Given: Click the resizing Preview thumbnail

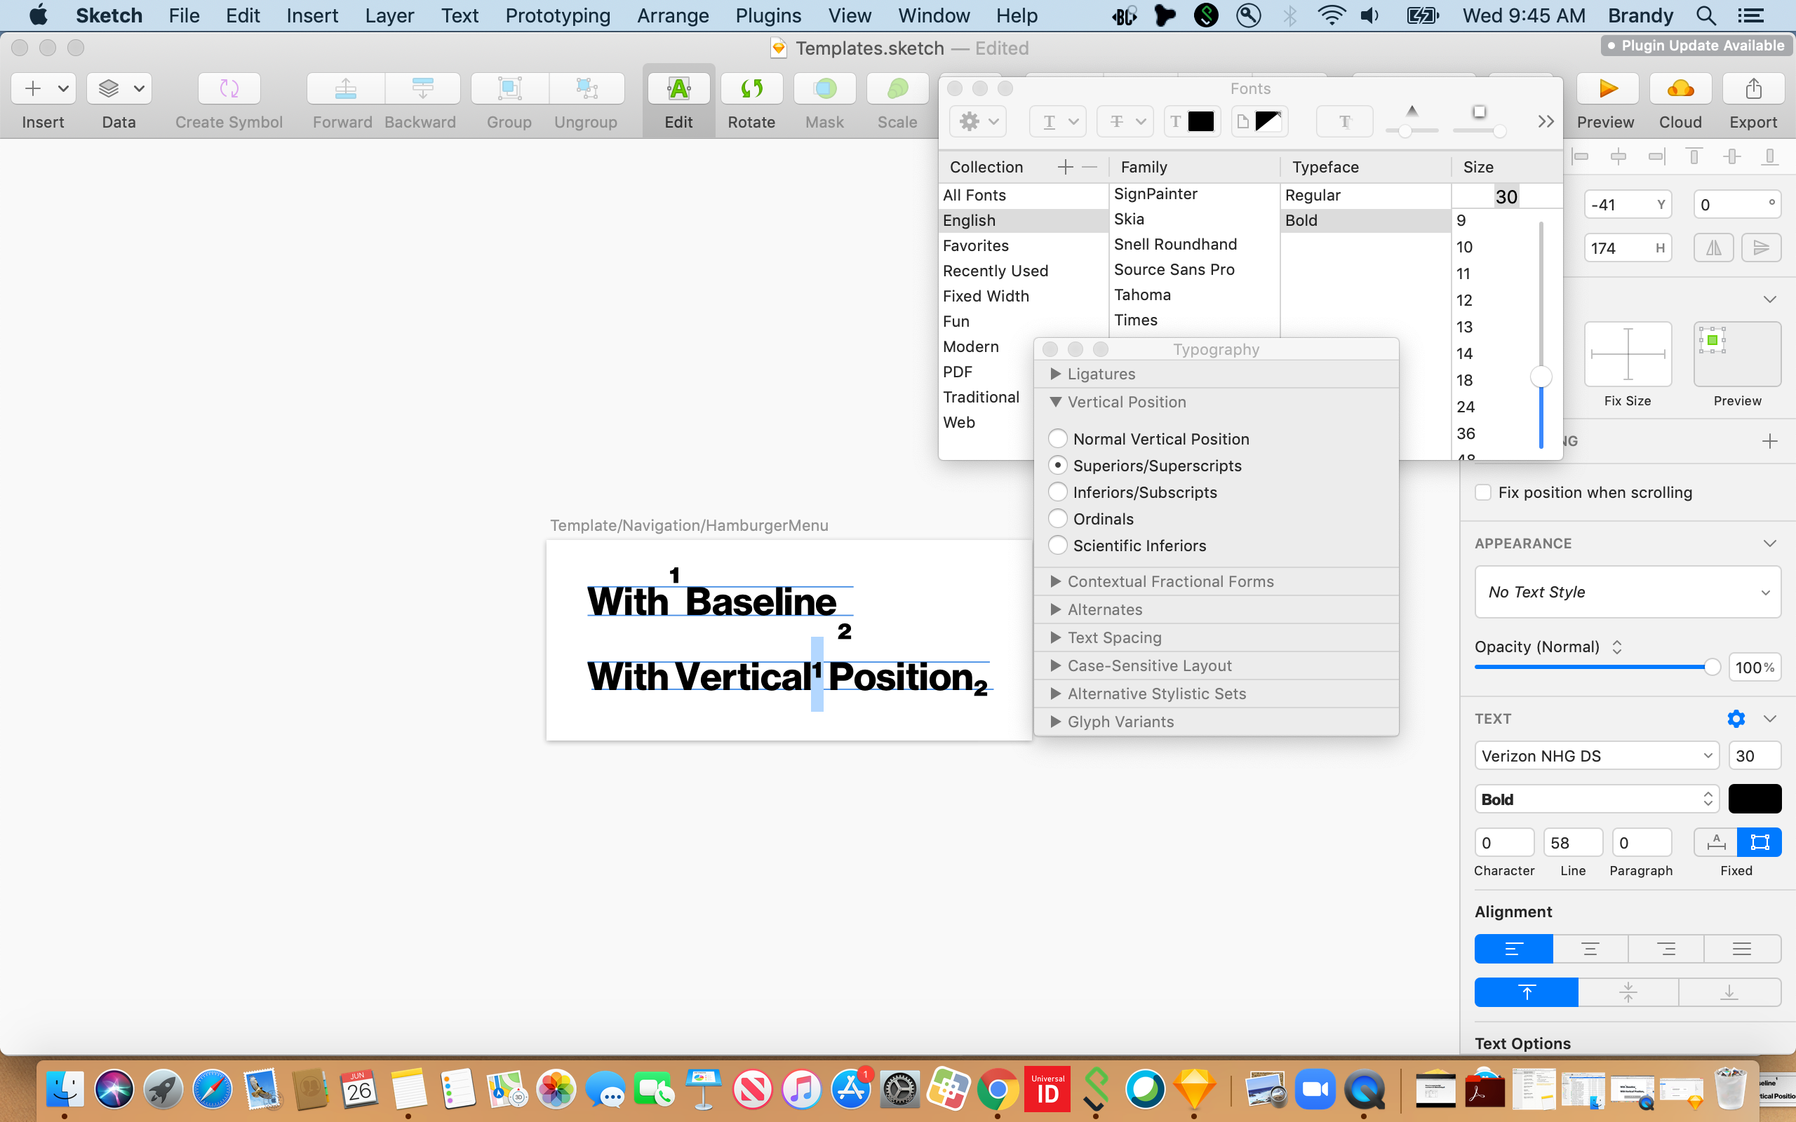Looking at the screenshot, I should pos(1736,354).
